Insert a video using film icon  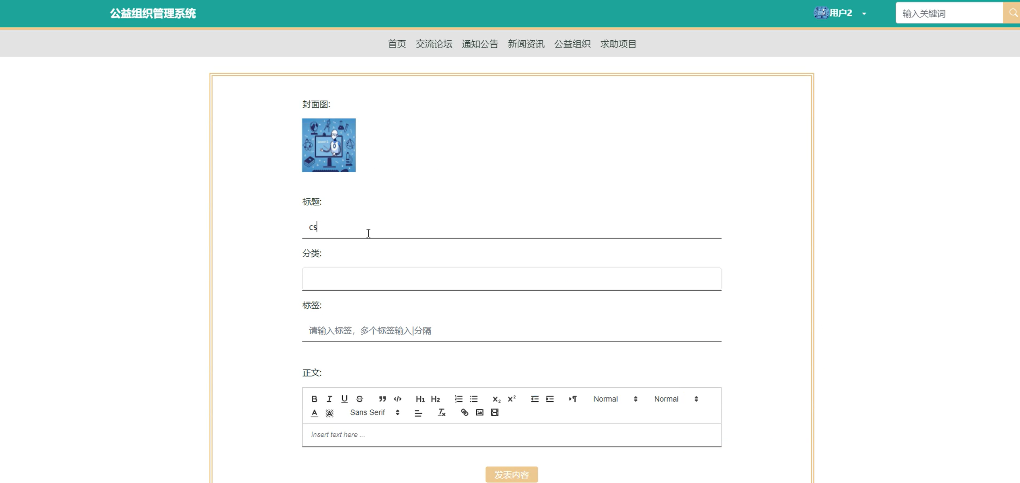coord(495,413)
